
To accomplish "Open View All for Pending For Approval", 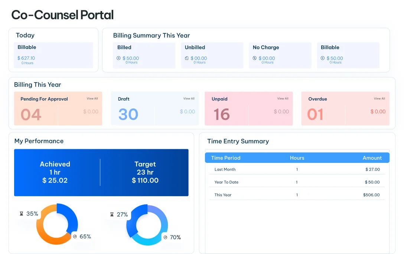I will click(x=92, y=98).
